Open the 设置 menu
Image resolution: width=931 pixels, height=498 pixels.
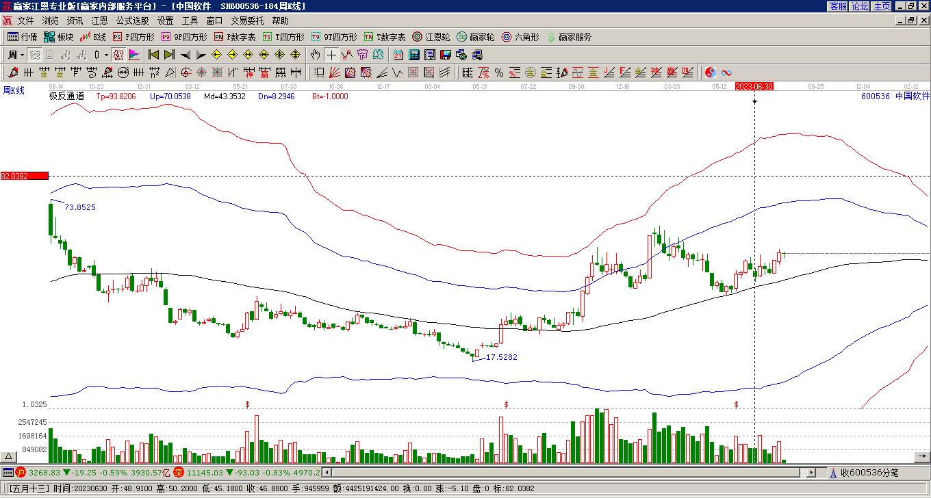165,21
